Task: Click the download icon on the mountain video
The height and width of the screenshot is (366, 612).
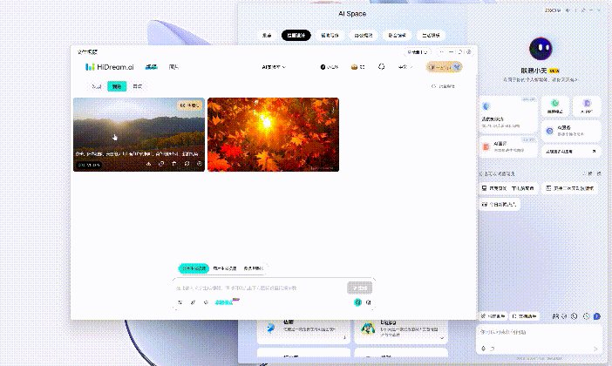Action: pos(149,164)
